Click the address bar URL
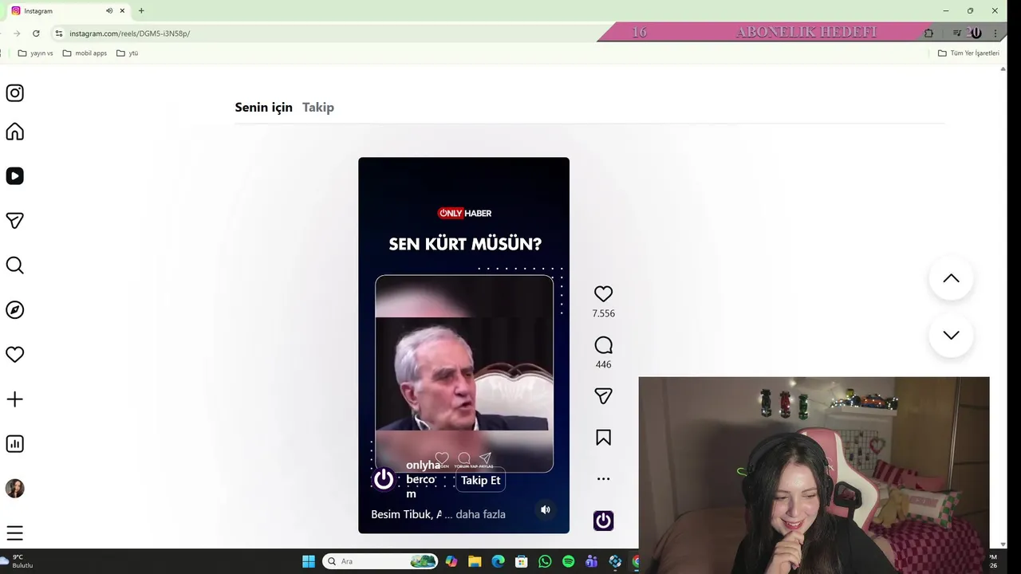Screen dimensions: 1021x574 tap(129, 33)
